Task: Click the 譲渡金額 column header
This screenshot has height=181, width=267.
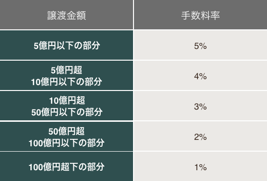Action: [x=67, y=15]
